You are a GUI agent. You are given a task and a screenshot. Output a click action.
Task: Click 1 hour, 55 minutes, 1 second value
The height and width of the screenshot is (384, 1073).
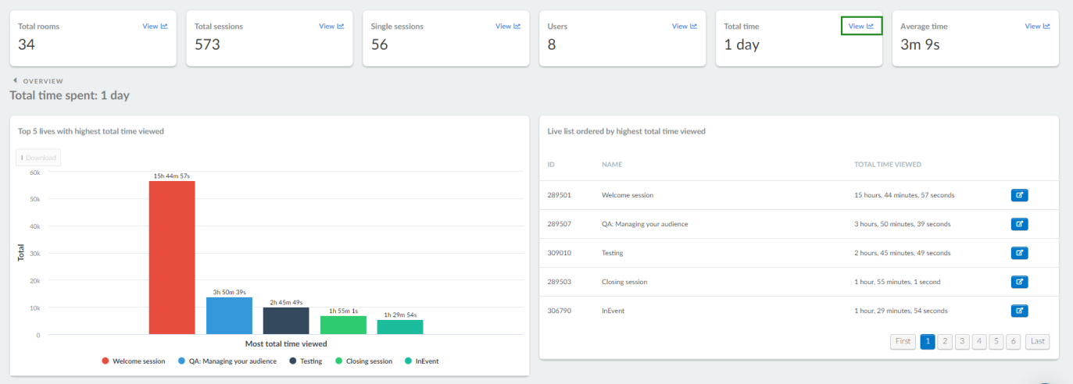[898, 282]
